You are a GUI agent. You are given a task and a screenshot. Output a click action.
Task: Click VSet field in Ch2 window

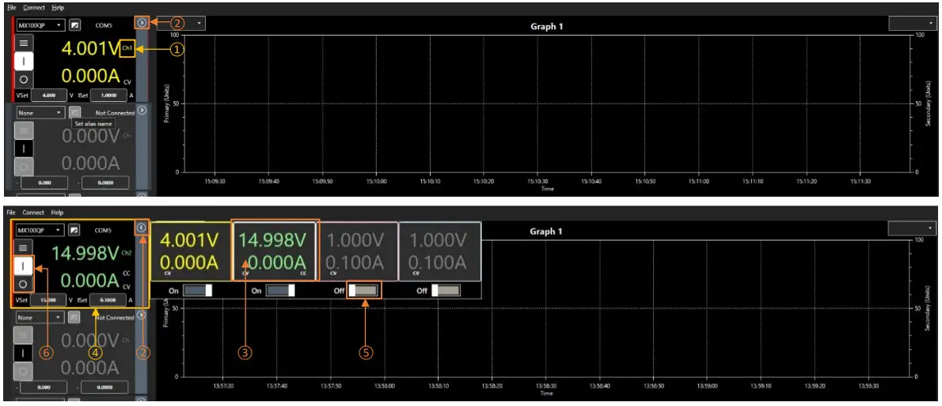point(48,299)
